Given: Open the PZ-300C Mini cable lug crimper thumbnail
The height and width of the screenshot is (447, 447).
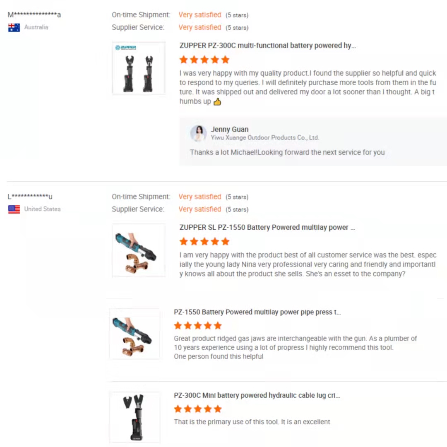Looking at the screenshot, I should 135,417.
